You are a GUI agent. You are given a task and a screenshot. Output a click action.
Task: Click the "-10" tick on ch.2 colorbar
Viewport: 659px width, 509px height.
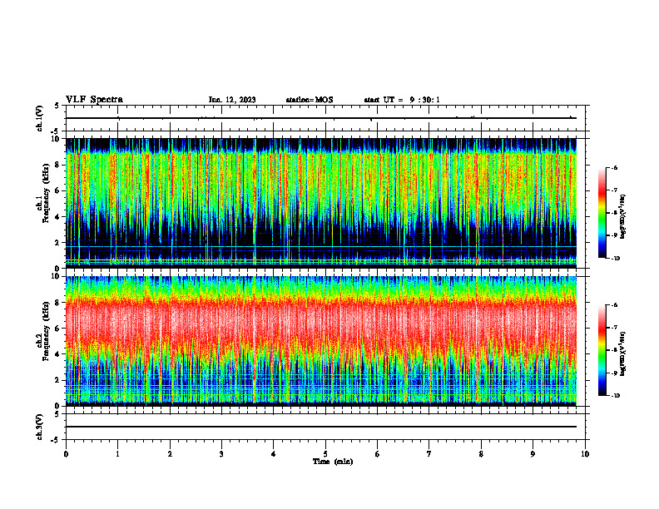pyautogui.click(x=615, y=396)
